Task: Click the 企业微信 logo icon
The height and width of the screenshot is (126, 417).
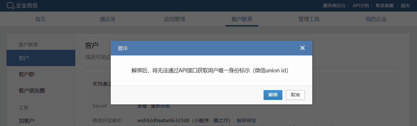Action: pyautogui.click(x=11, y=6)
